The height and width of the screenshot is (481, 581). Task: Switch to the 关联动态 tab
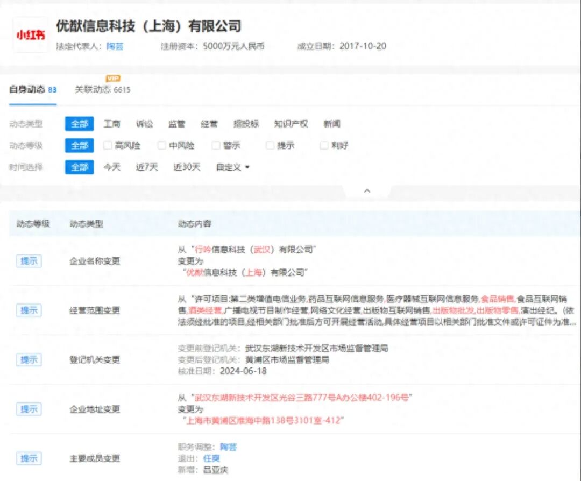(103, 89)
